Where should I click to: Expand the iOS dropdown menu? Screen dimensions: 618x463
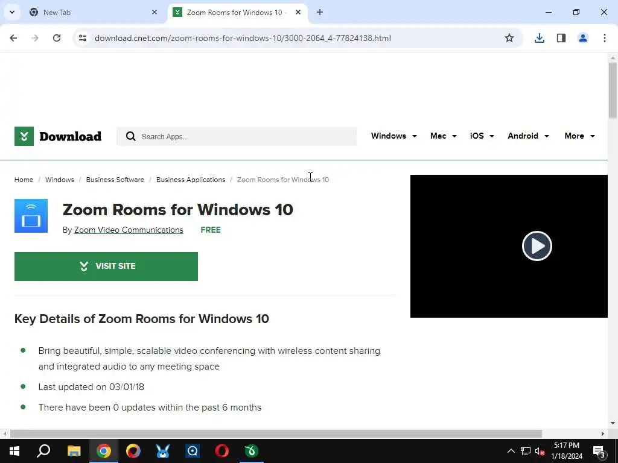(x=482, y=136)
